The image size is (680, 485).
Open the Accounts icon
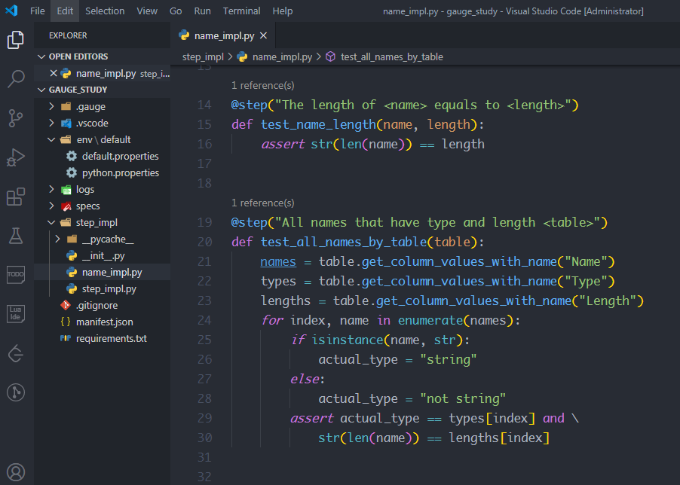pyautogui.click(x=16, y=472)
